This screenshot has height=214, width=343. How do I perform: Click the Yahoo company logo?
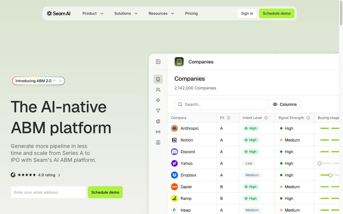[174, 163]
